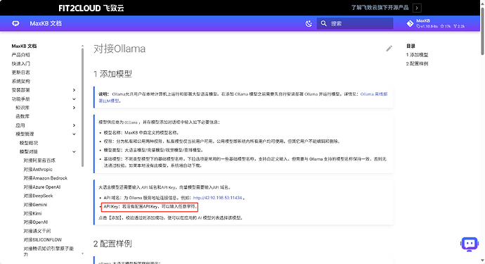Image resolution: width=485 pixels, height=264 pixels.
Task: Open the 对接DeepSeek sidebar page
Action: pyautogui.click(x=39, y=196)
